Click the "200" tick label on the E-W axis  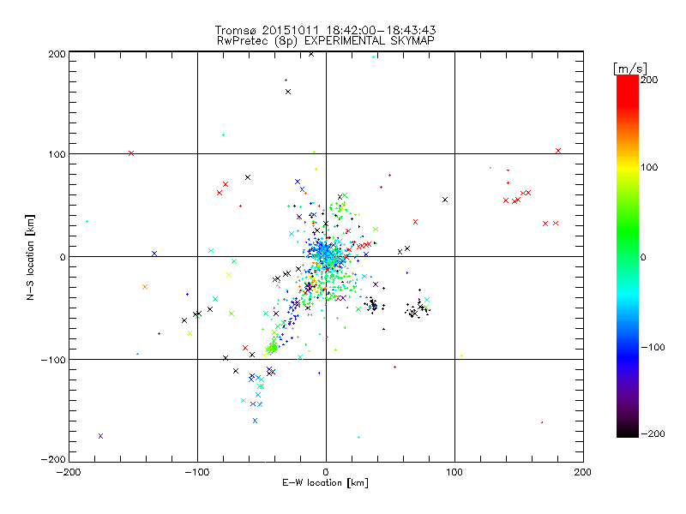pyautogui.click(x=583, y=472)
